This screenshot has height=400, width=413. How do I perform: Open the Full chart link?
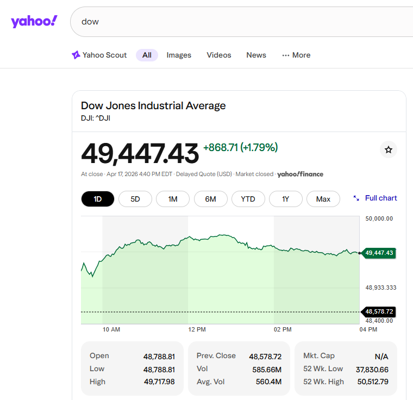pos(381,198)
